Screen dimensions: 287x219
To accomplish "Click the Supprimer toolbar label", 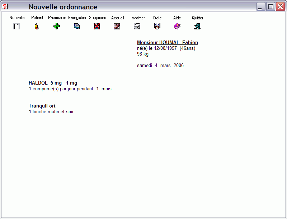I will [x=97, y=18].
